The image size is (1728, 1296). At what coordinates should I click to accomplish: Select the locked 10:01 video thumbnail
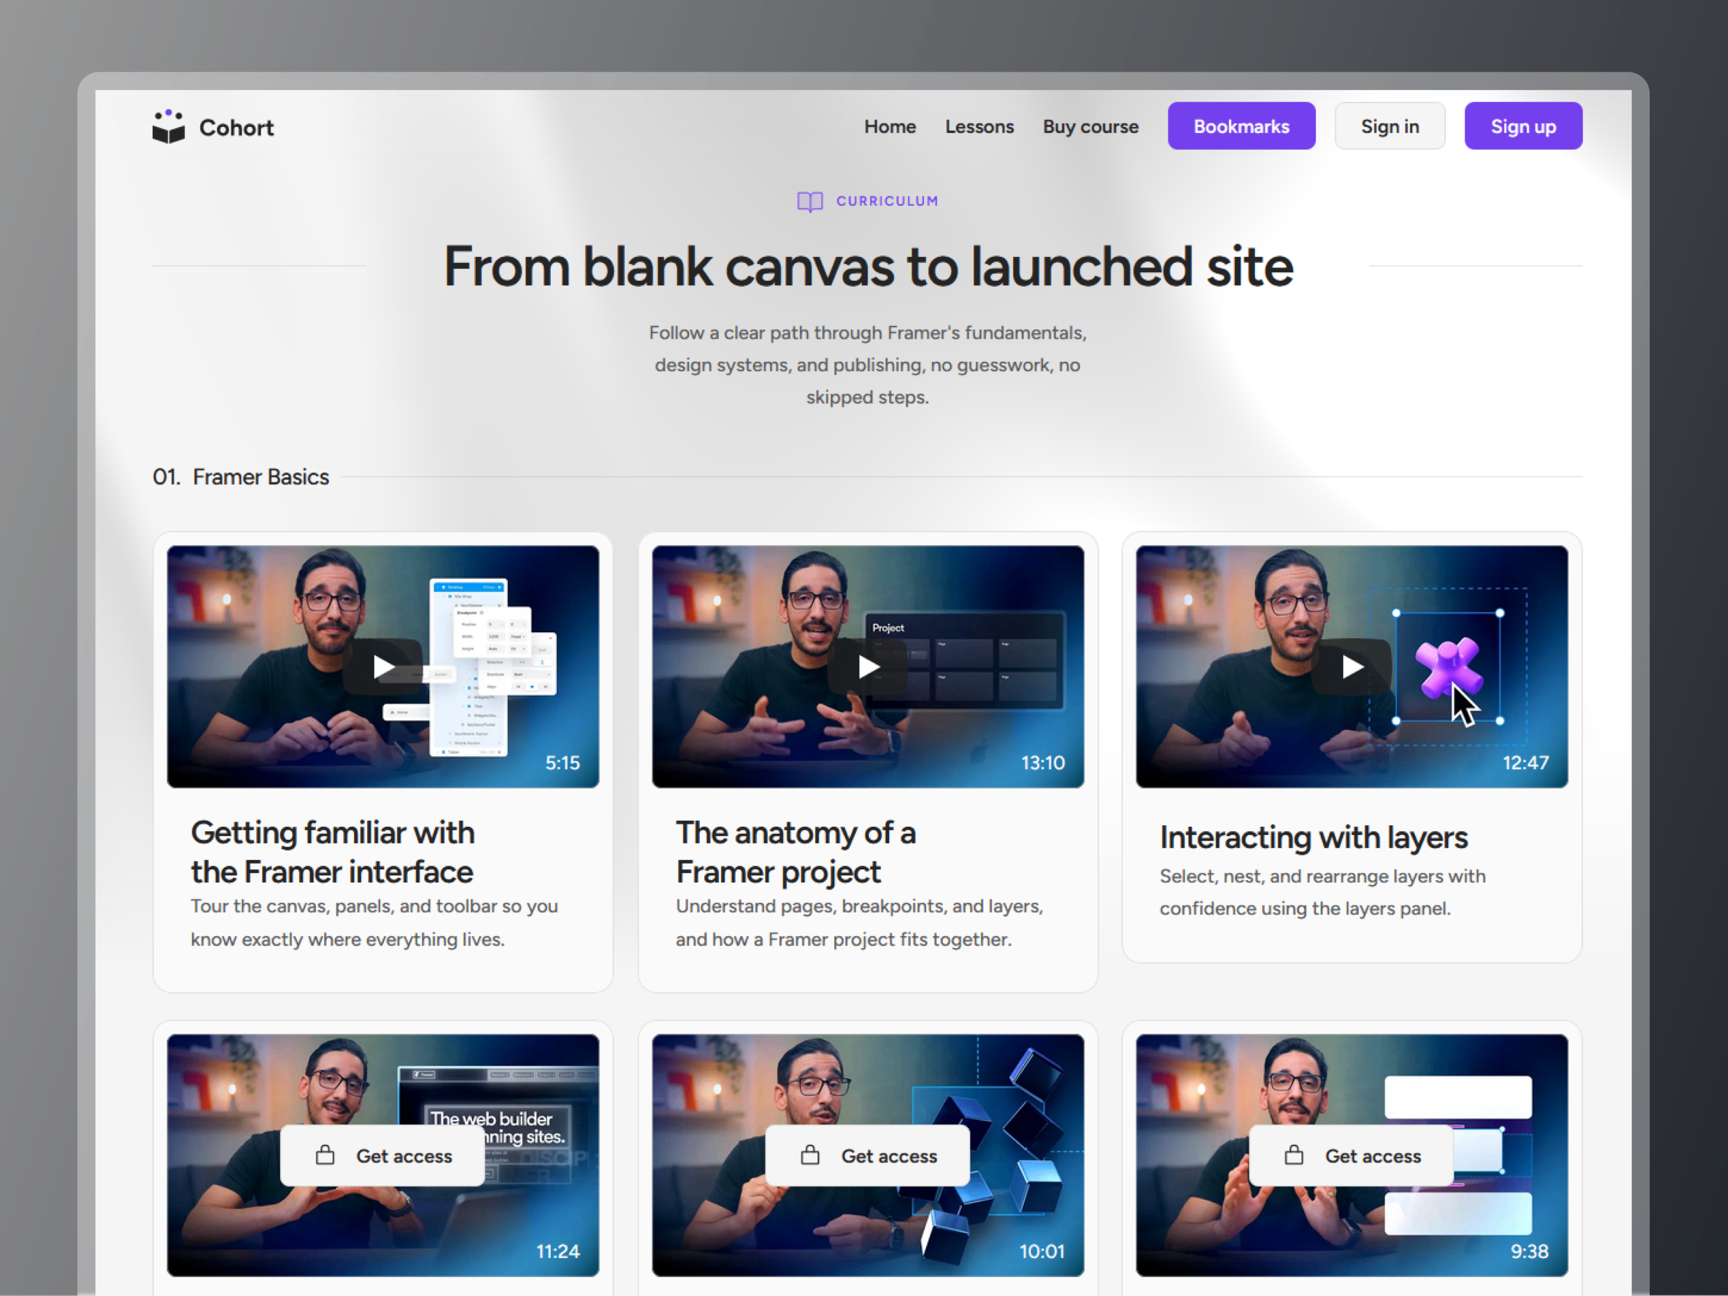tap(868, 1156)
